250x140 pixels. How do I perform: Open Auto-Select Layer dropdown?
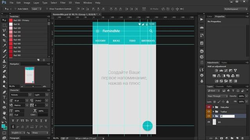36,9
